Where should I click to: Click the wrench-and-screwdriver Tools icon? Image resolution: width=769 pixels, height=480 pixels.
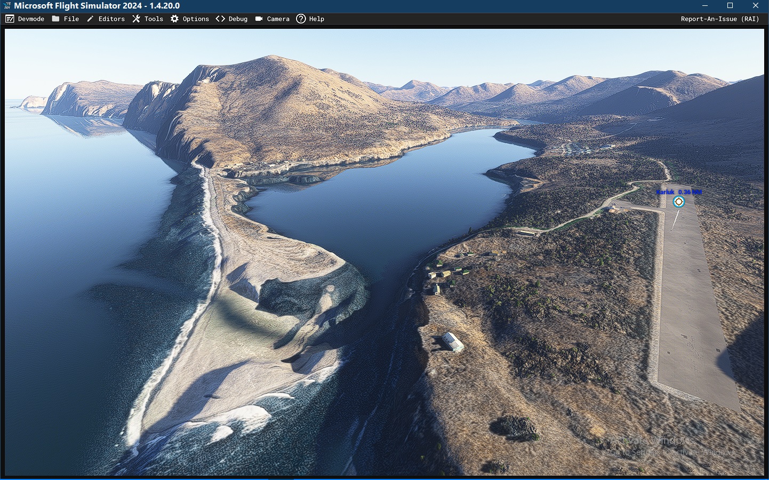pos(137,19)
